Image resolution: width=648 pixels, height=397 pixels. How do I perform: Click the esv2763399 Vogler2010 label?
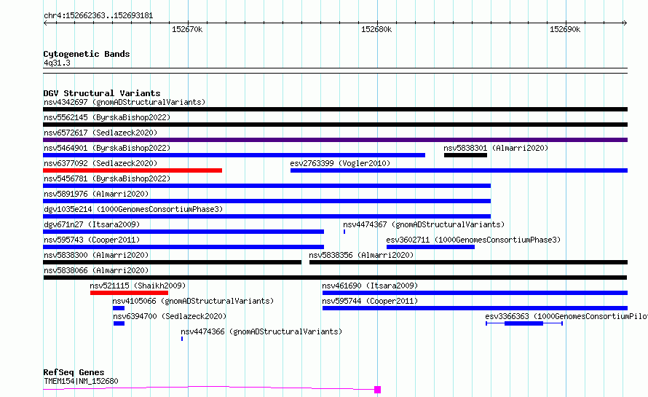(340, 163)
